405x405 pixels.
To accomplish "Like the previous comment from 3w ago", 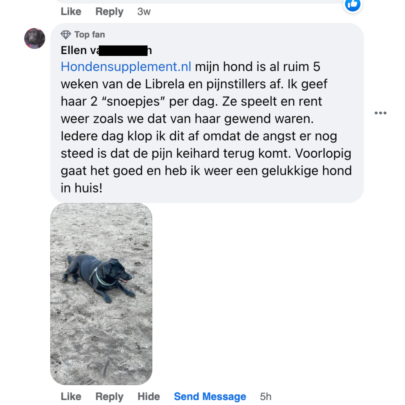I will (x=71, y=11).
